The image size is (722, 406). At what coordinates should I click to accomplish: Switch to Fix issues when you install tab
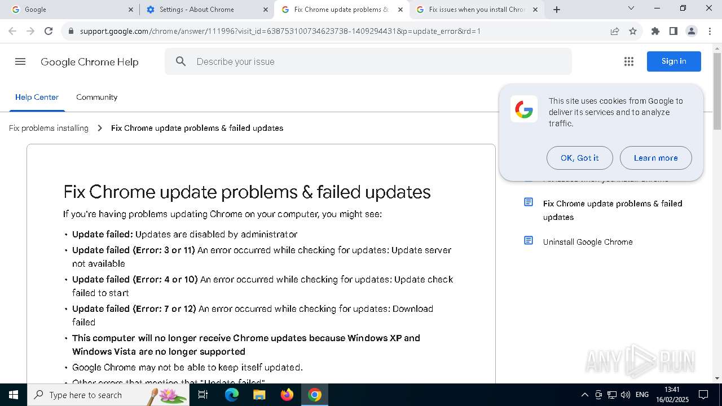477,10
